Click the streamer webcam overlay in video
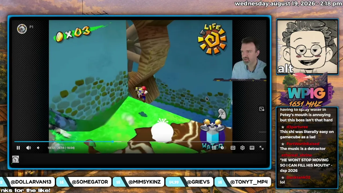Screen dimensions: 343x193 click(249, 59)
